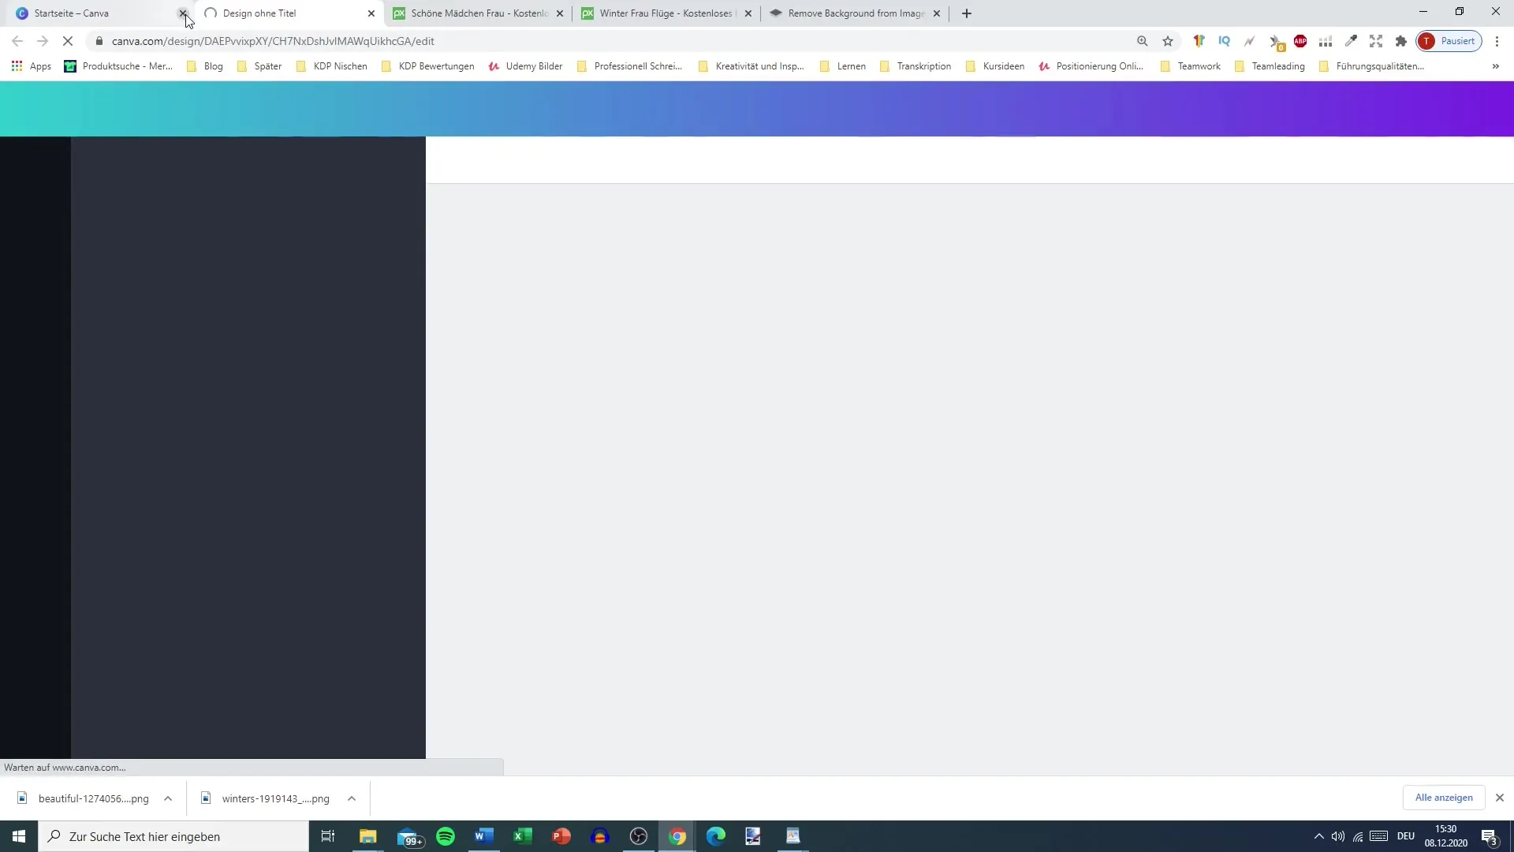Screen dimensions: 1514x852
Task: Close the Remove Background from Image tab
Action: click(x=937, y=13)
